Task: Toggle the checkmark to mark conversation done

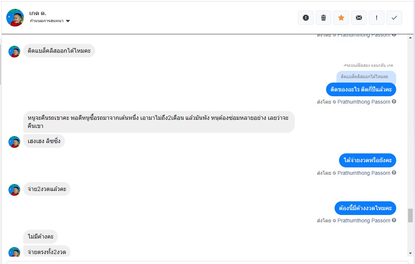Action: pyautogui.click(x=394, y=18)
